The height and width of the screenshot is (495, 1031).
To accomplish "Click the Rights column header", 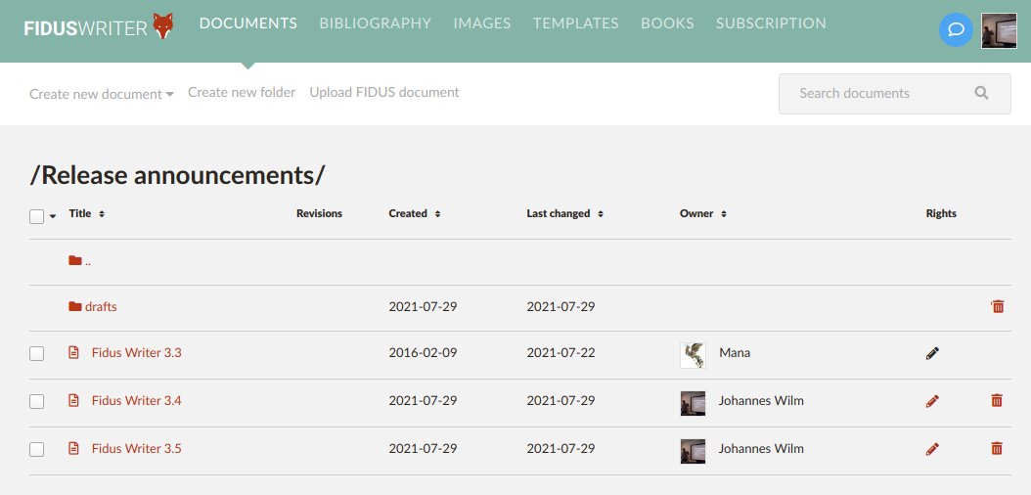I will coord(941,213).
